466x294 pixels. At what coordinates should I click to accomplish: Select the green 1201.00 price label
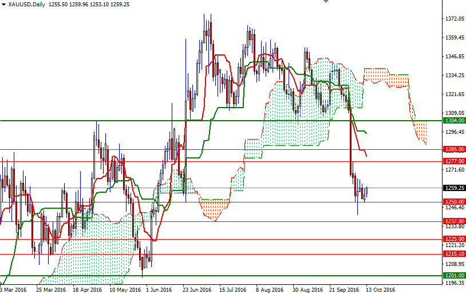pyautogui.click(x=455, y=276)
